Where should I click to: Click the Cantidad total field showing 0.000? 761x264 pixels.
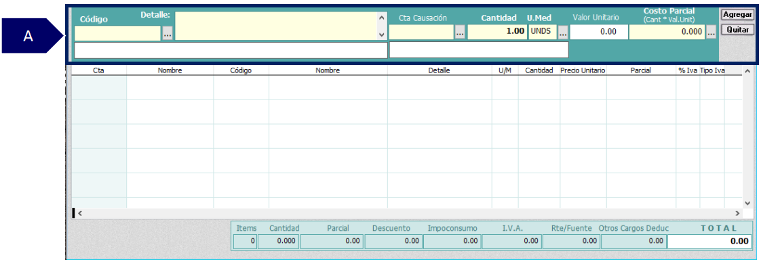point(279,241)
